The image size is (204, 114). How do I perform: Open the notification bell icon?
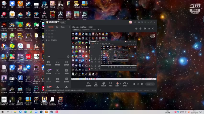pos(149,28)
